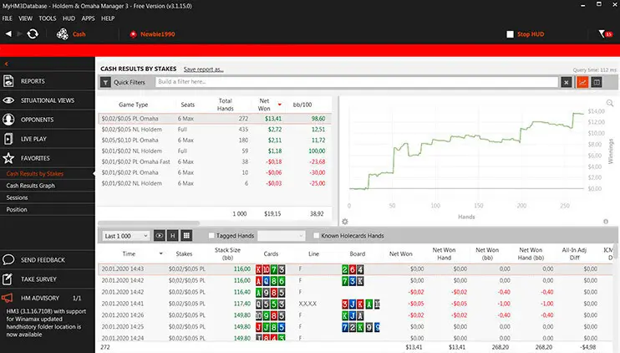Open the Opponents sidebar section
This screenshot has width=620, height=353.
point(37,119)
